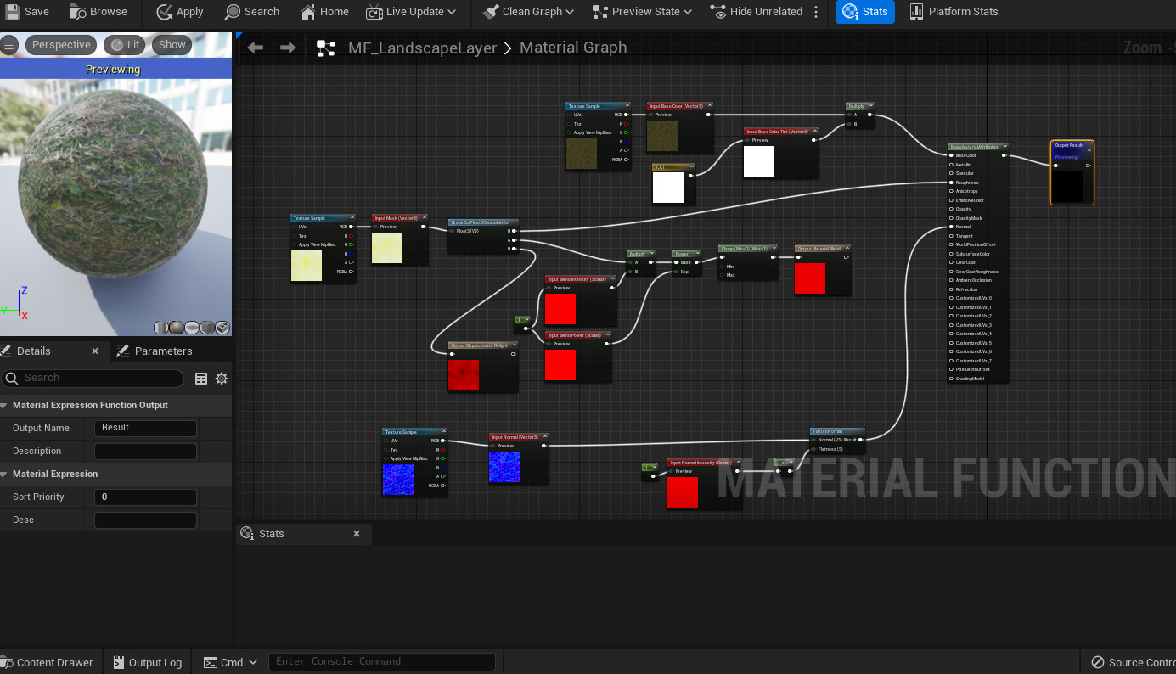Click the Search icon in the toolbar

[x=230, y=12]
